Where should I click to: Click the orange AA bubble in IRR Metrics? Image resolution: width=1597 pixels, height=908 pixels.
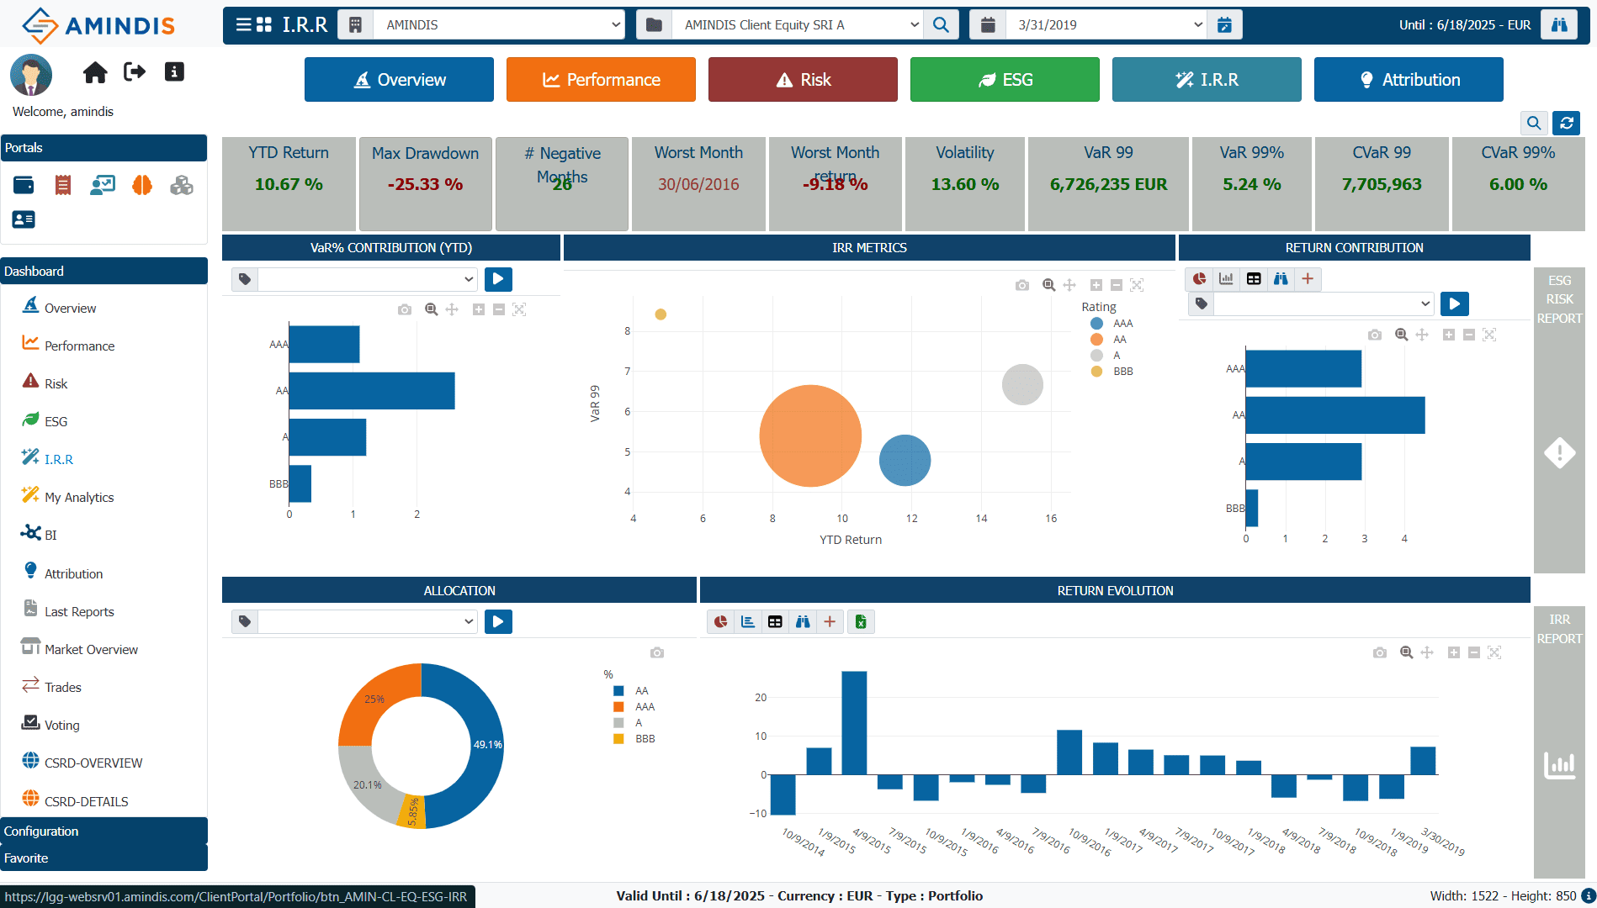(x=810, y=436)
